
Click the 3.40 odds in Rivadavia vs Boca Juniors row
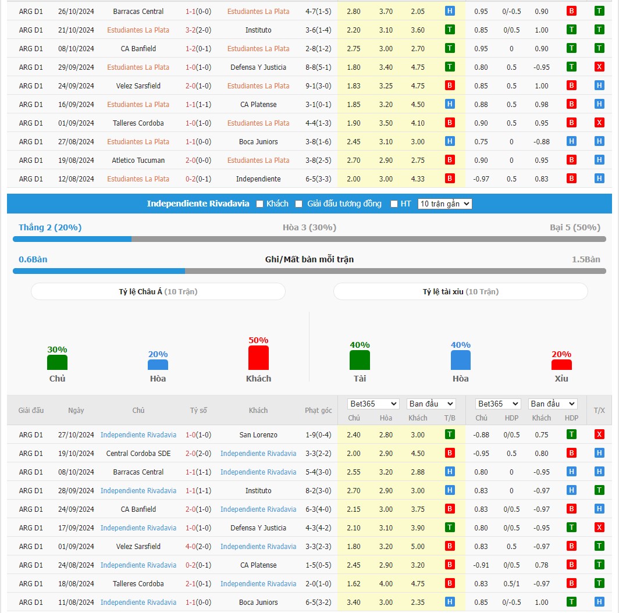coord(354,602)
